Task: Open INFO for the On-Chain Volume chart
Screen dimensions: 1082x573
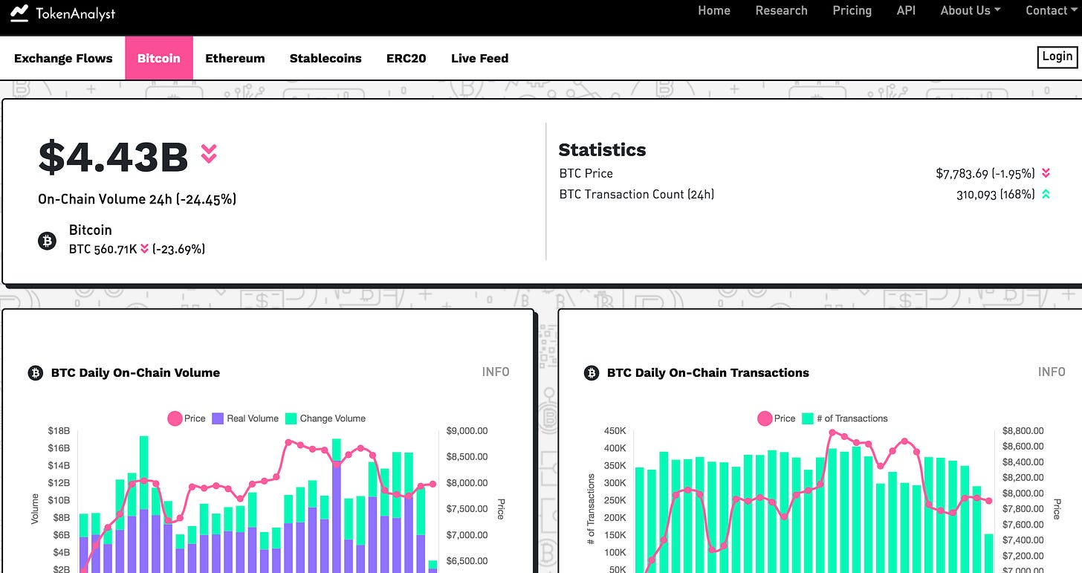Action: tap(496, 372)
